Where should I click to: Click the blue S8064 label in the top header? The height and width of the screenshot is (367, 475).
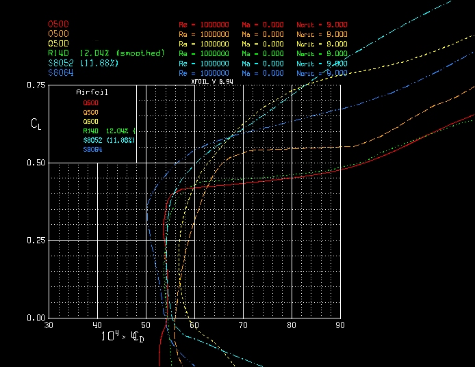pos(60,72)
